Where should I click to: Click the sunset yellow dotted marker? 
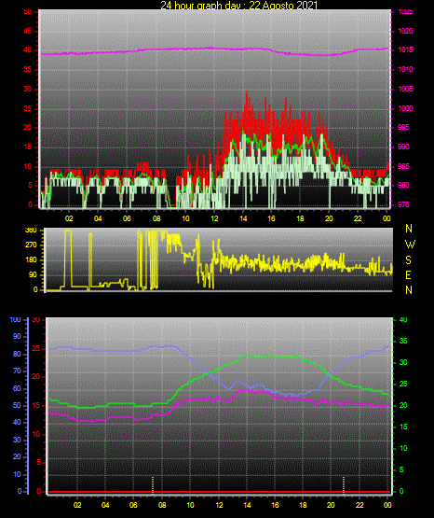click(344, 484)
